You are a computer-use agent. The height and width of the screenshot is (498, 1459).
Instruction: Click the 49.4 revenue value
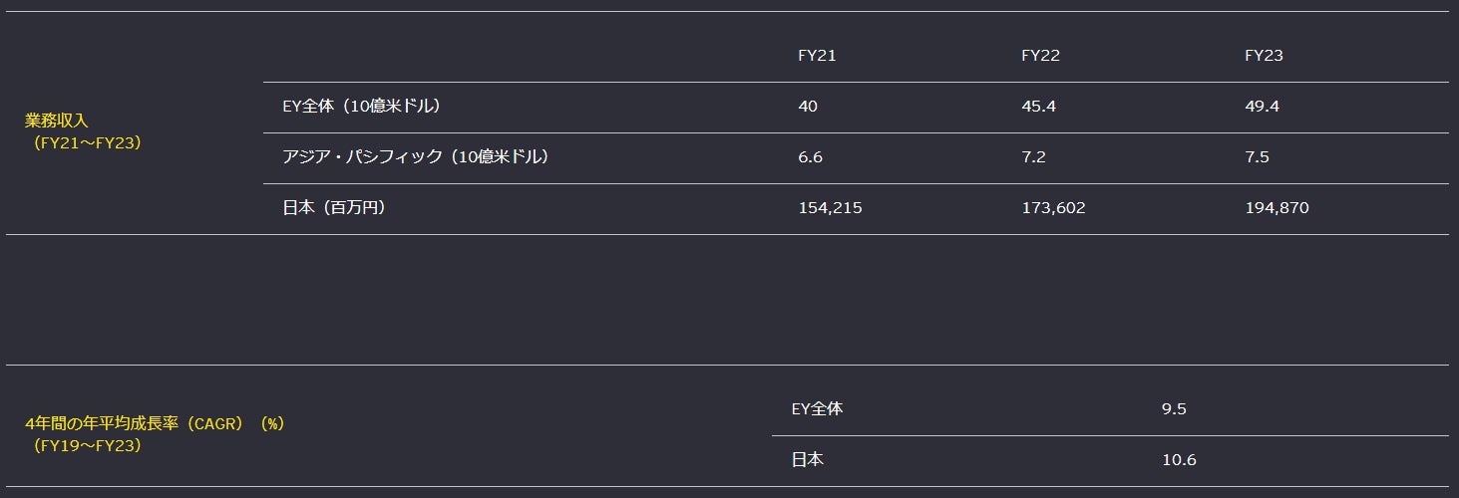tap(1262, 106)
